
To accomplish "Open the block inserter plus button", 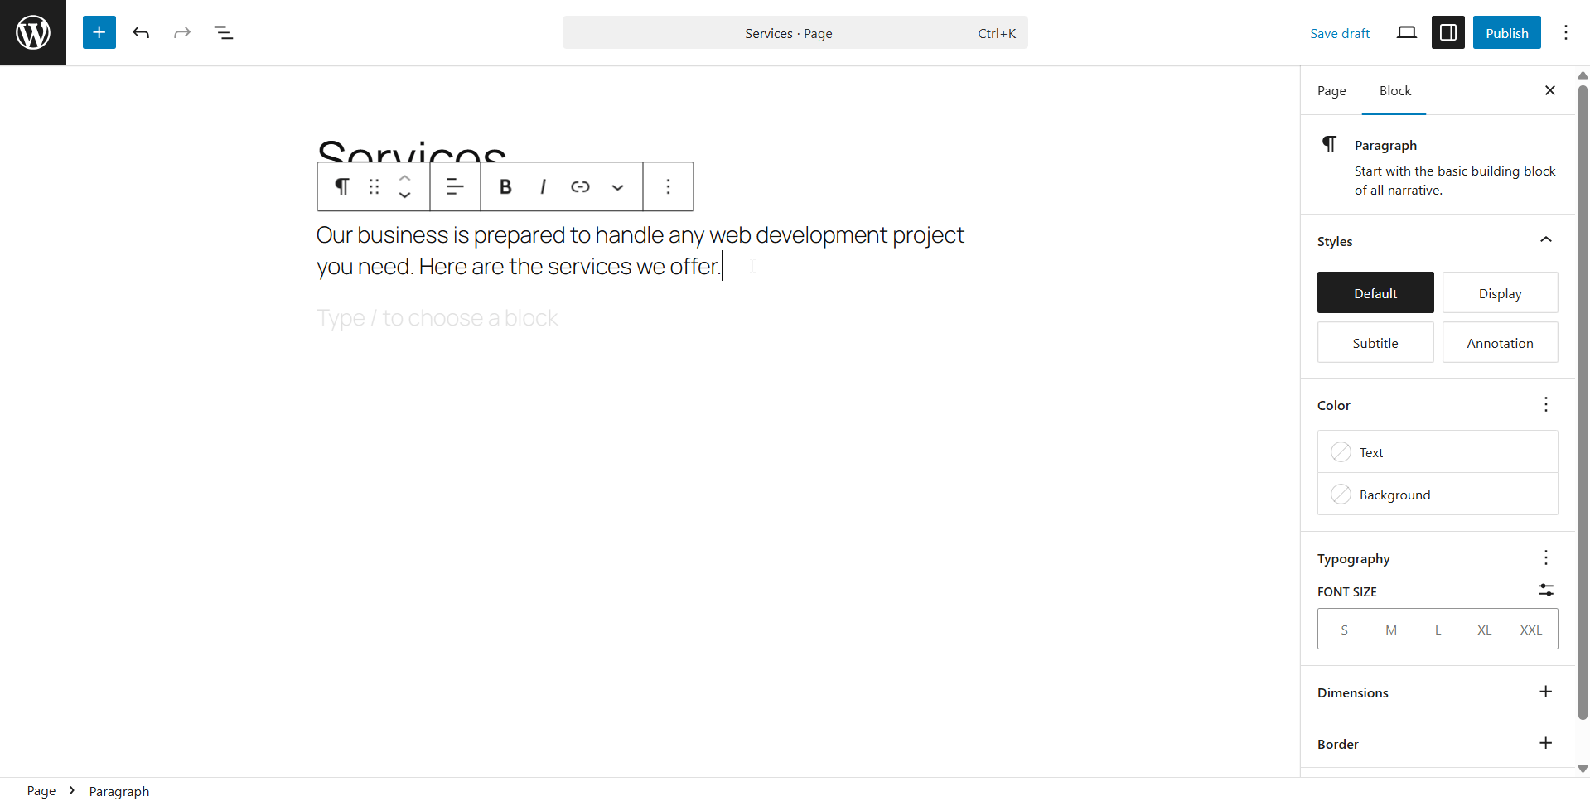I will click(x=99, y=33).
